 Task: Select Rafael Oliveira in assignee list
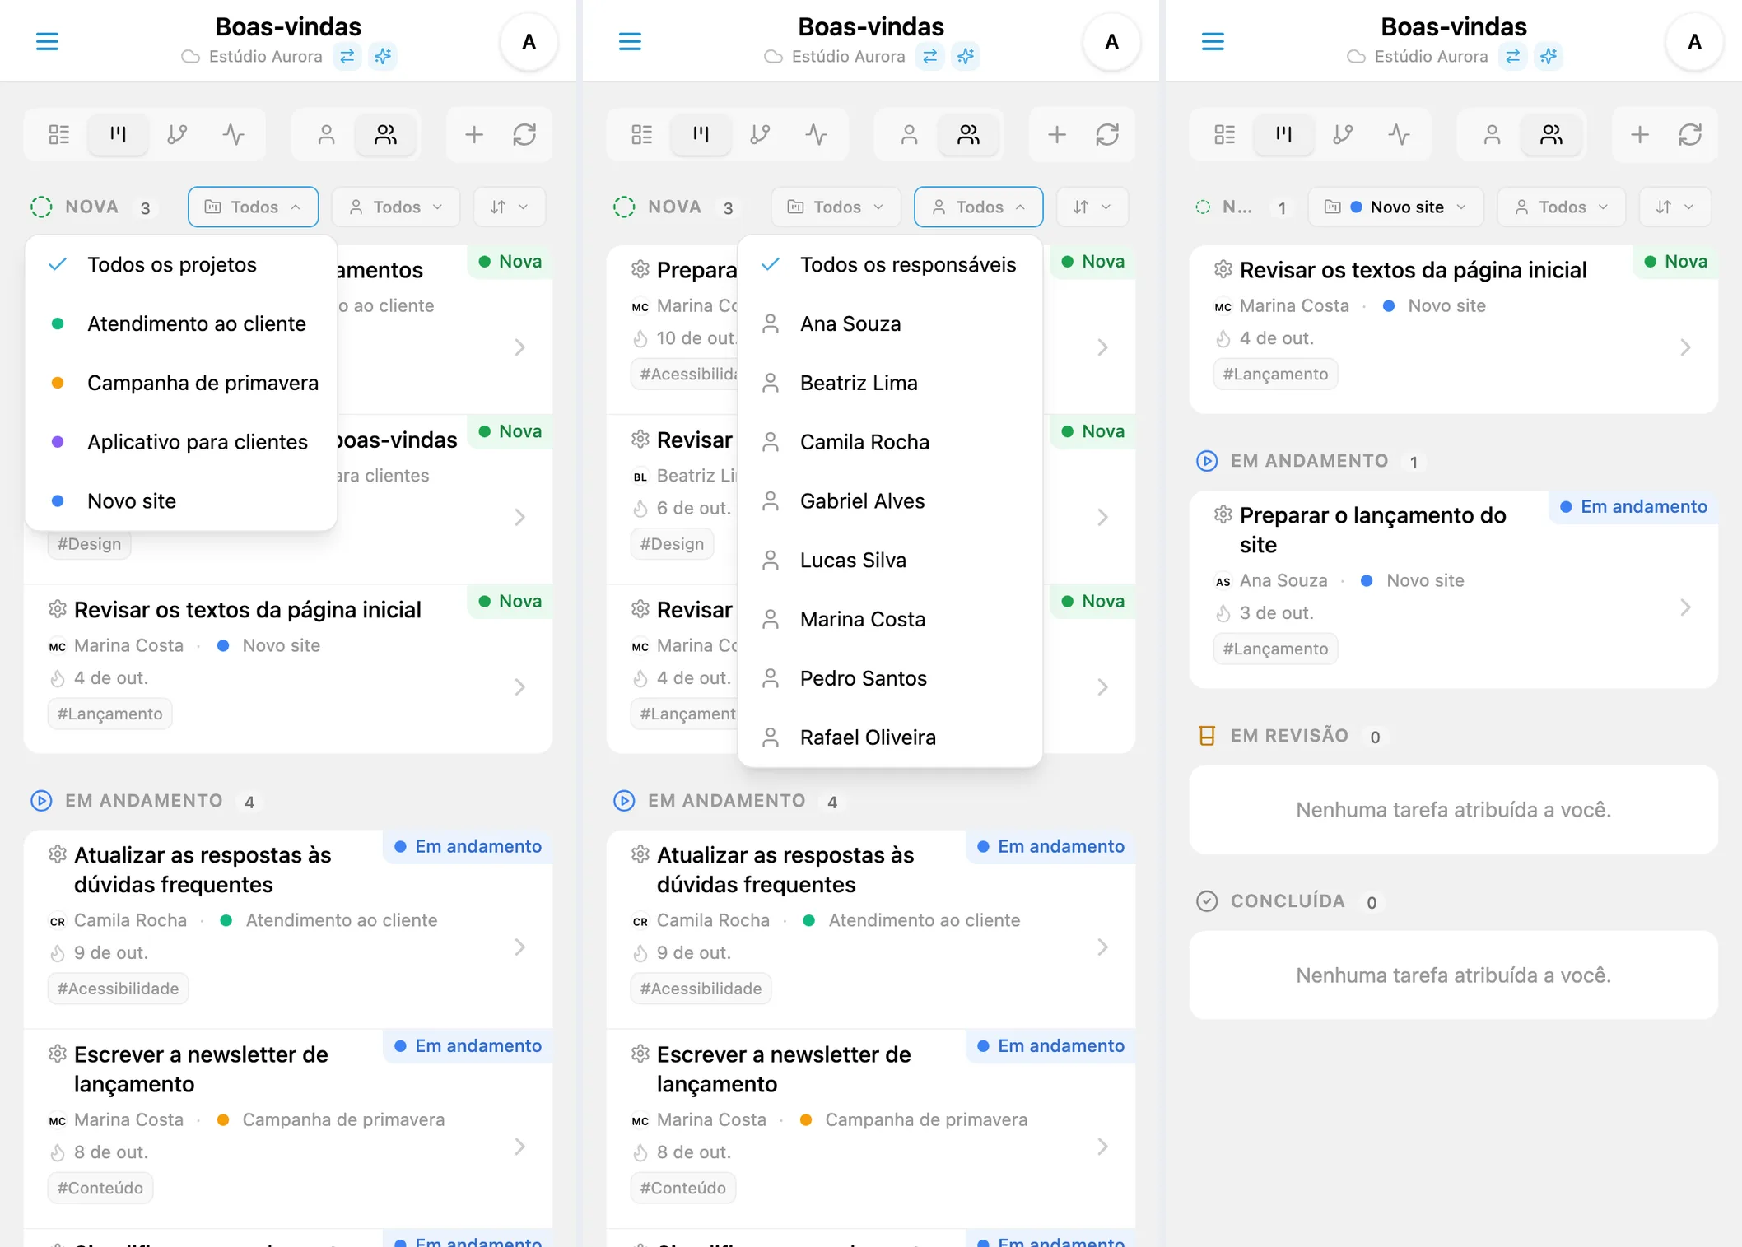point(890,737)
